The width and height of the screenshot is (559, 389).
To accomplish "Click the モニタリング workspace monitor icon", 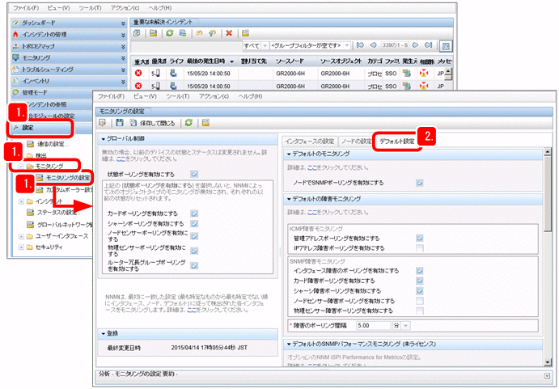I will [15, 57].
